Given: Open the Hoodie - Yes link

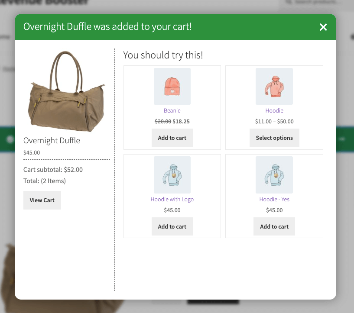Looking at the screenshot, I should tap(274, 199).
